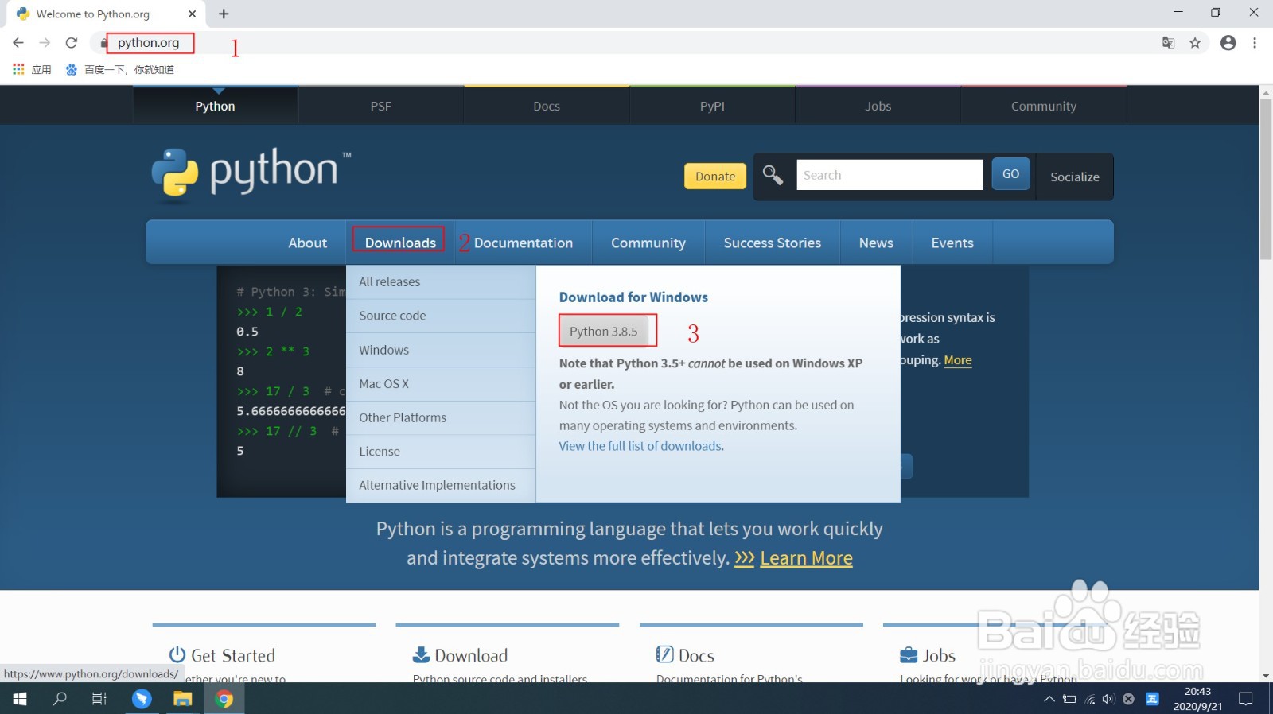Click the More link in slideshow text

click(958, 360)
